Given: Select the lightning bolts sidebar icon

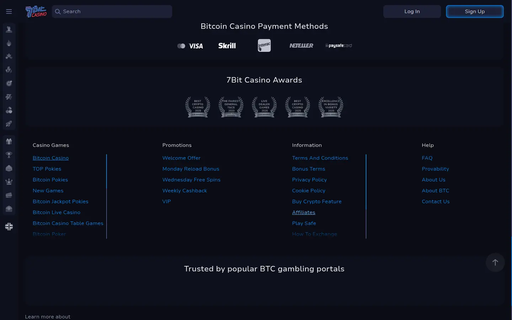Looking at the screenshot, I should (9, 70).
